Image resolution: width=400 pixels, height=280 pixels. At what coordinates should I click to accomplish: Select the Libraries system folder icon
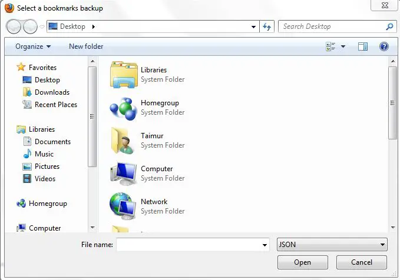(x=124, y=74)
